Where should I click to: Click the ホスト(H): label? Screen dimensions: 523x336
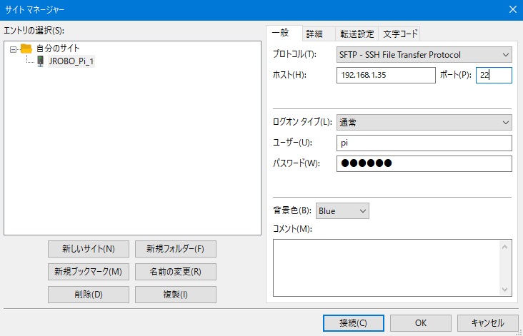pos(289,75)
